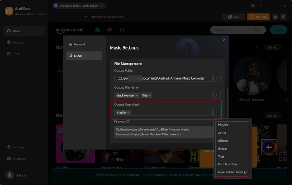
Task: Close the Music Settings dialog
Action: point(224,40)
